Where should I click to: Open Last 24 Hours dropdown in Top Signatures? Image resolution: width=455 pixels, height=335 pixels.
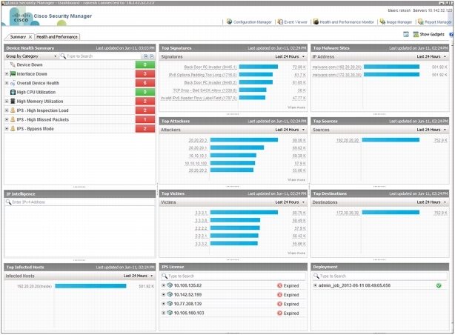290,56
